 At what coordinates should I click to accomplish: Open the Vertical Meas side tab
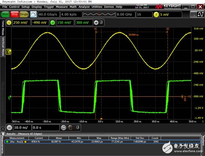point(3,46)
